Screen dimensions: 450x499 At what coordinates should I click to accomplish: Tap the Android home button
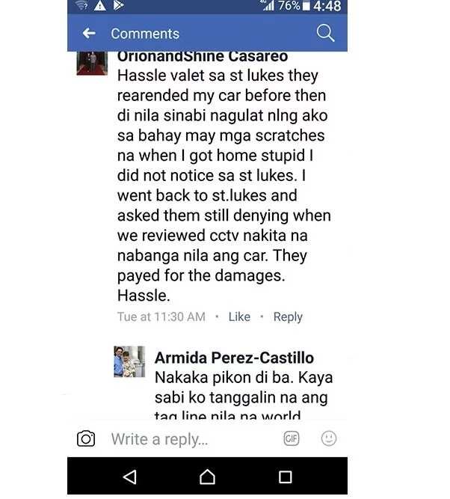pyautogui.click(x=207, y=477)
